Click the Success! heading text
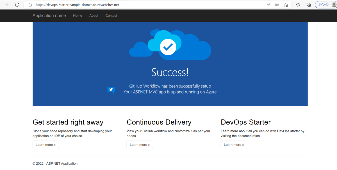Screen dimensions: 337x170 coord(170,72)
